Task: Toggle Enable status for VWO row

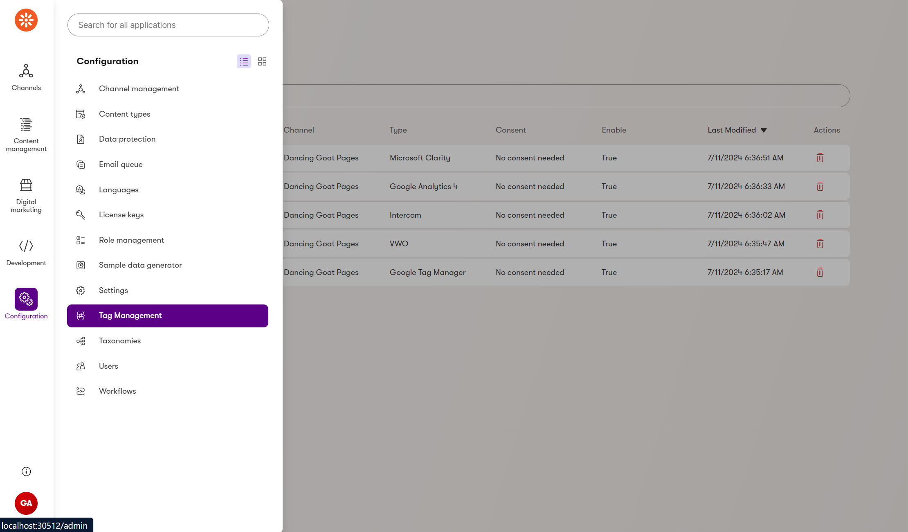Action: click(x=608, y=243)
